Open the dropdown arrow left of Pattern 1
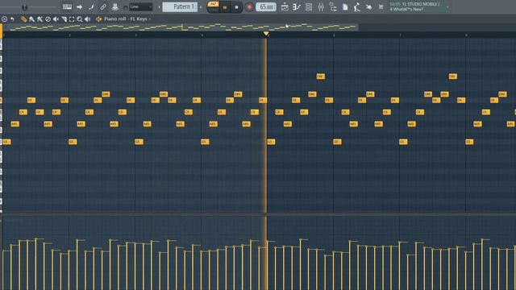This screenshot has height=290, width=516. [x=160, y=7]
